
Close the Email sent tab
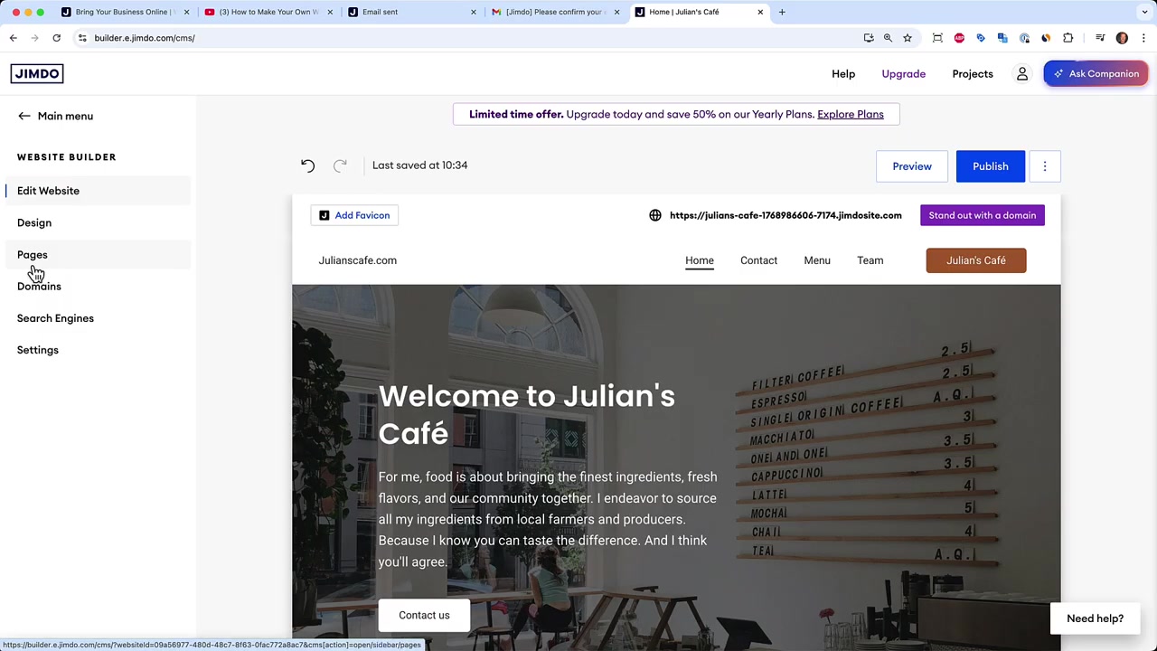(474, 12)
